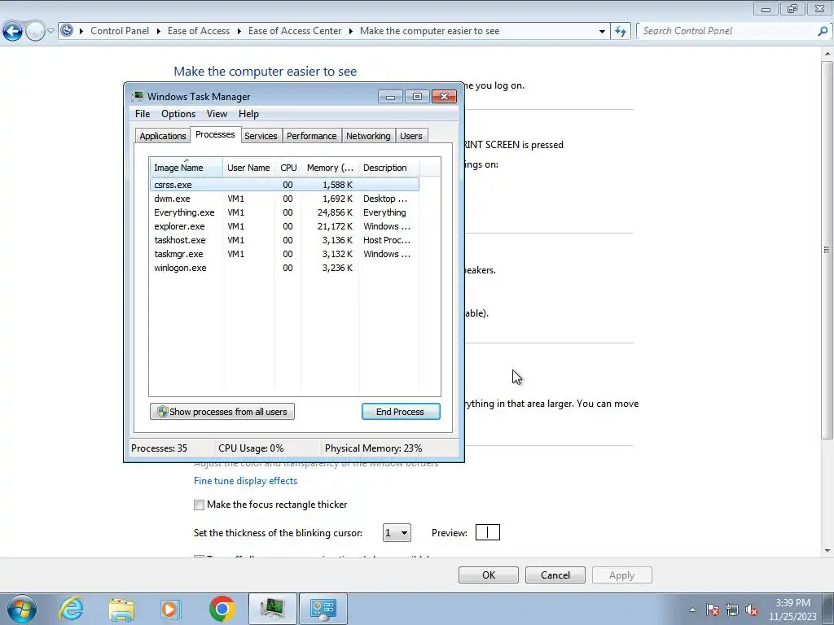Switch to the Applications tab
The height and width of the screenshot is (625, 834).
pyautogui.click(x=163, y=136)
